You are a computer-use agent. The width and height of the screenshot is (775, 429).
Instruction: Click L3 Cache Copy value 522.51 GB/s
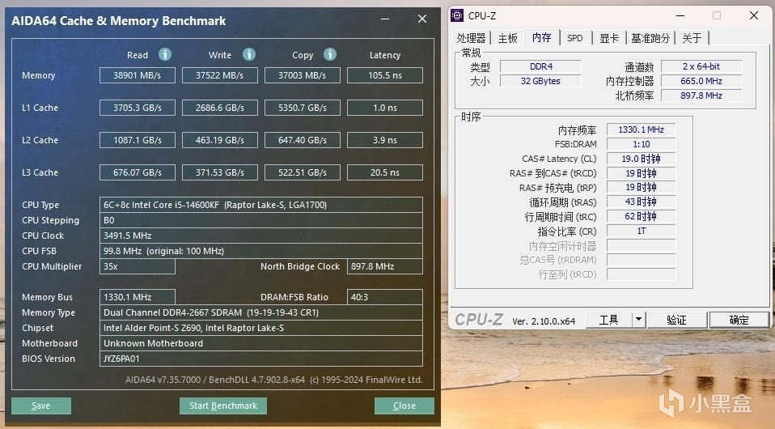(x=303, y=172)
